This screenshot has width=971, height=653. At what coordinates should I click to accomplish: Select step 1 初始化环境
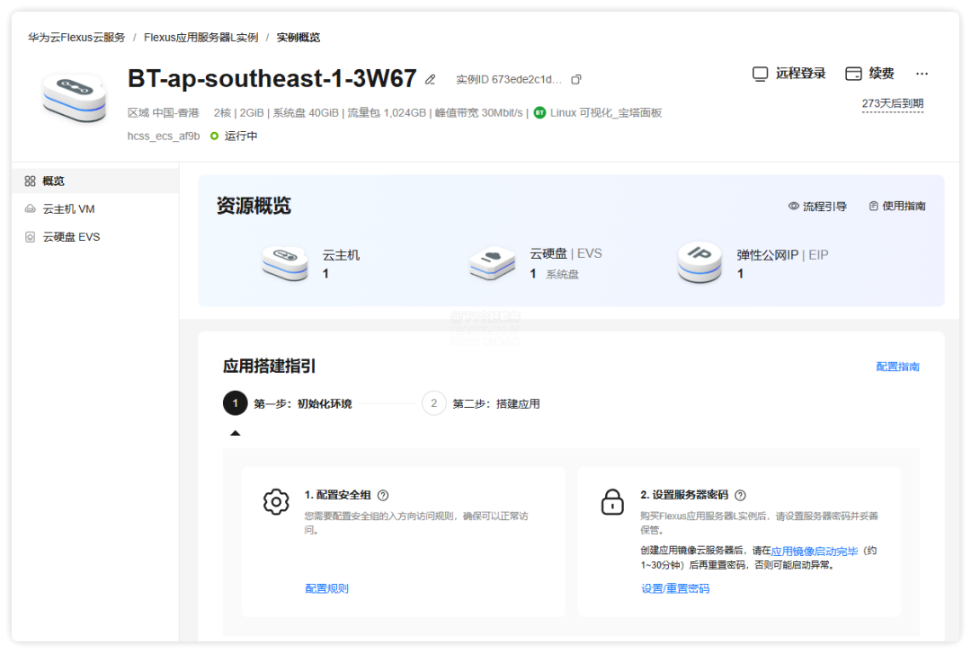[288, 403]
